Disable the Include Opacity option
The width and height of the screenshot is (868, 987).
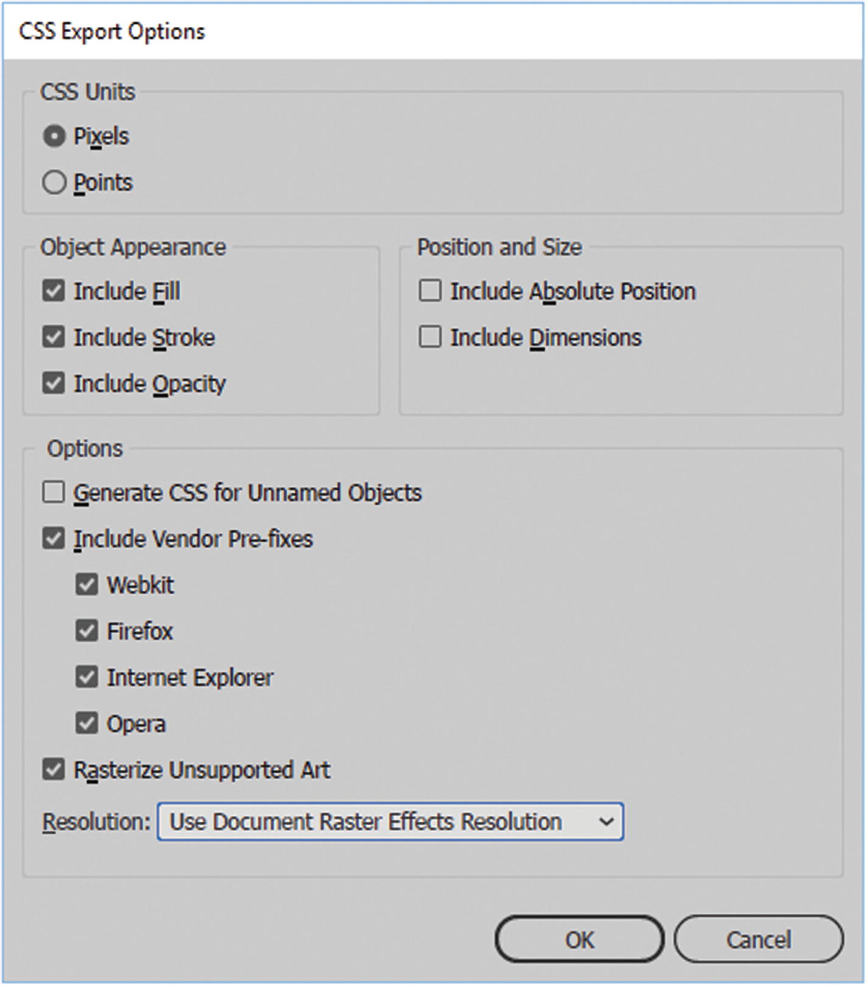pos(54,383)
